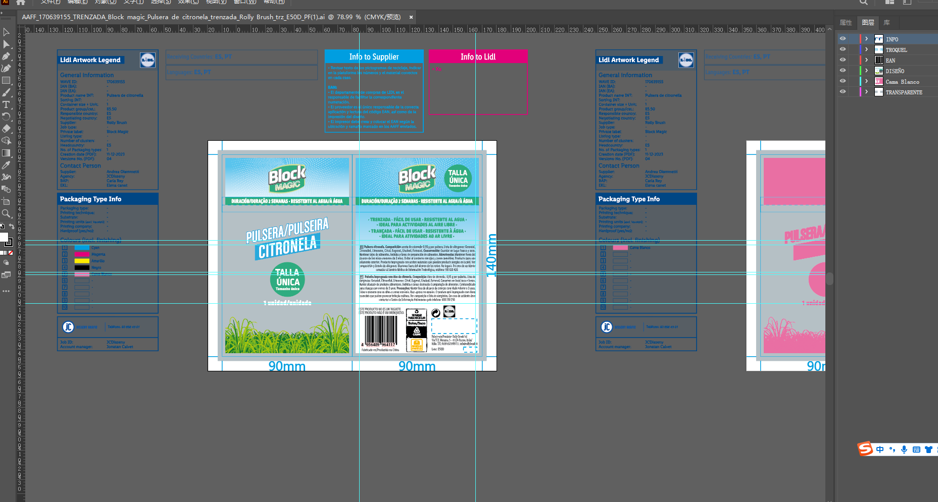938x502 pixels.
Task: Select the Type tool
Action: click(x=6, y=104)
